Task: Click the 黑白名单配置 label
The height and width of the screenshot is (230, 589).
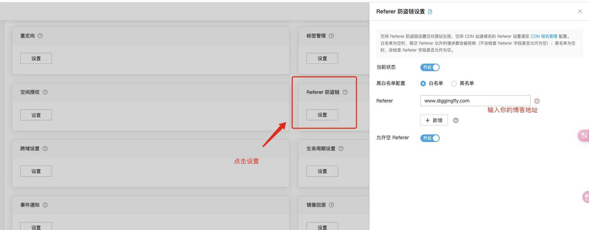Action: tap(391, 83)
